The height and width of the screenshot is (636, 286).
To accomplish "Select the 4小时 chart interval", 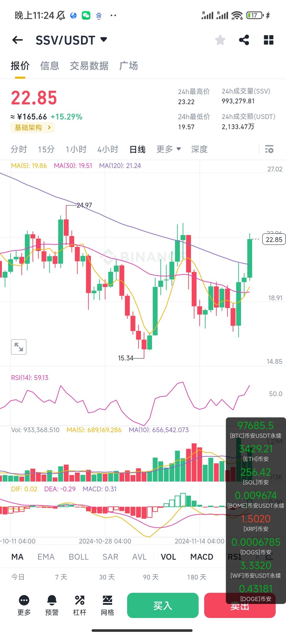I will pos(108,149).
